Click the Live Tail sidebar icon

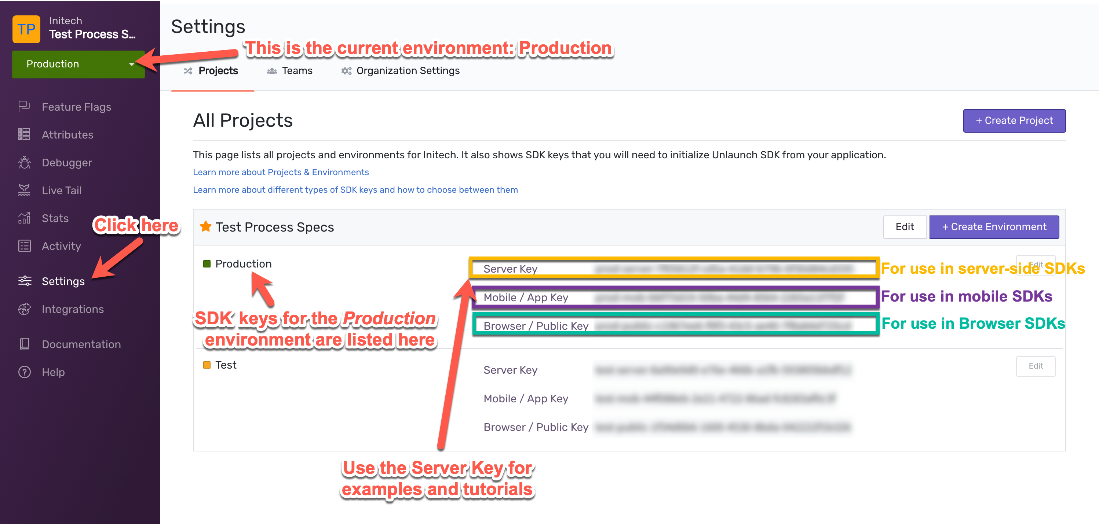coord(24,191)
